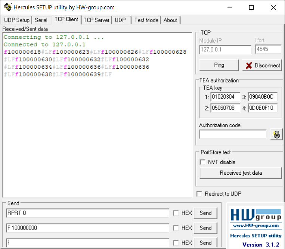
Task: Enable HEX for F 100000000 line
Action: 176,228
